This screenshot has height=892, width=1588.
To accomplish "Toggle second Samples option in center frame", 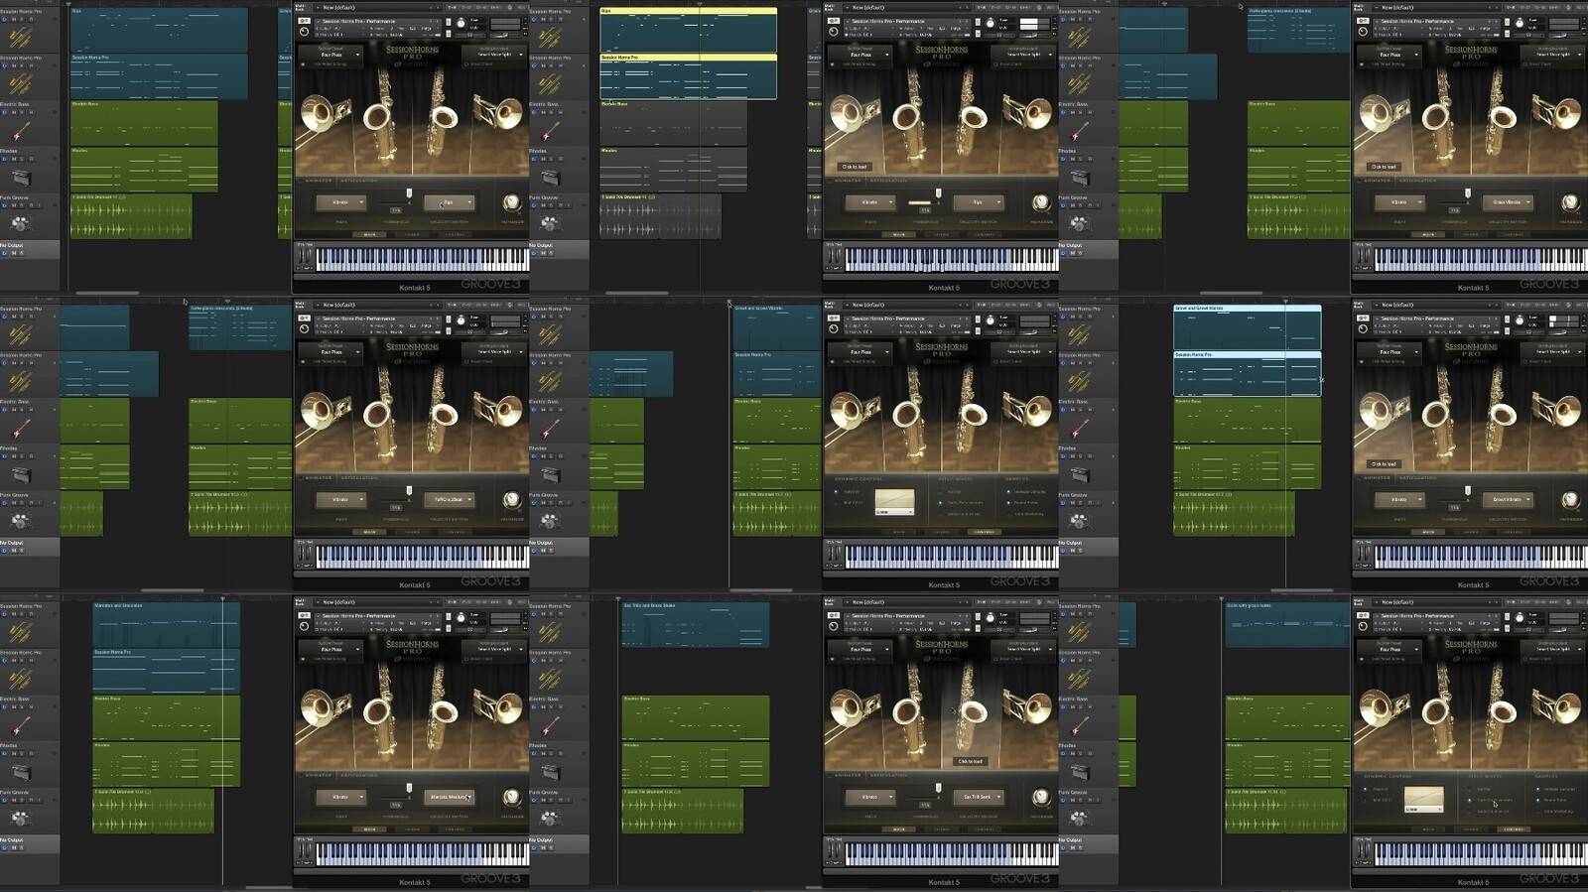I will 1009,502.
